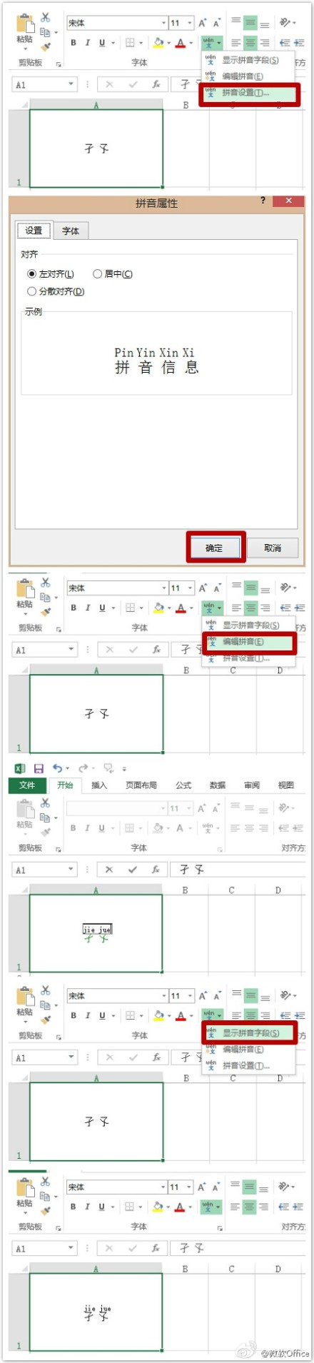Image resolution: width=314 pixels, height=1363 pixels.
Task: Switch to the 字体 tab in 拼音属性 dialog
Action: 71,231
